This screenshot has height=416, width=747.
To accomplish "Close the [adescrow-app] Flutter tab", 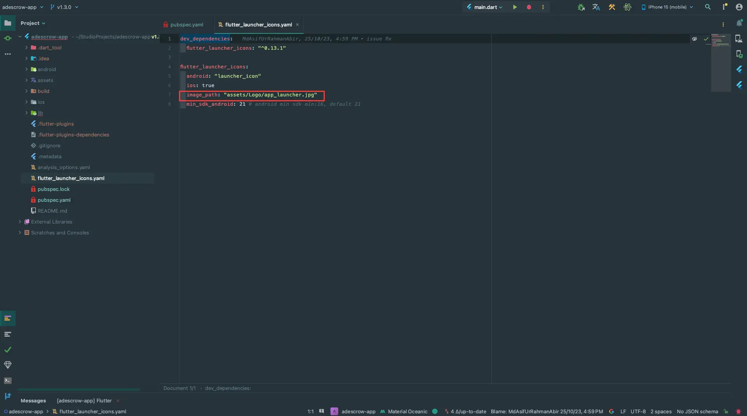I will (x=118, y=401).
